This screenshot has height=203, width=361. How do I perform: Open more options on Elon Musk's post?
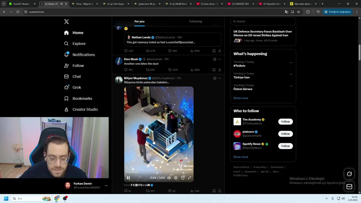[x=220, y=59]
